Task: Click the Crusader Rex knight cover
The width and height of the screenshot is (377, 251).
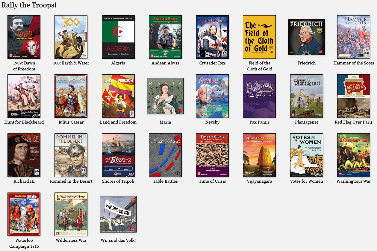Action: (212, 37)
